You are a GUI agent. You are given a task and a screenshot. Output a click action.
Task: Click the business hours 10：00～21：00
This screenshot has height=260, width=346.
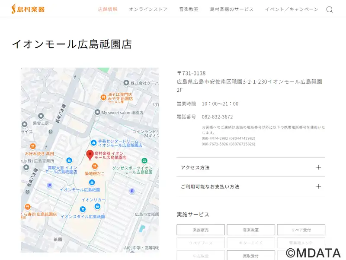click(220, 104)
